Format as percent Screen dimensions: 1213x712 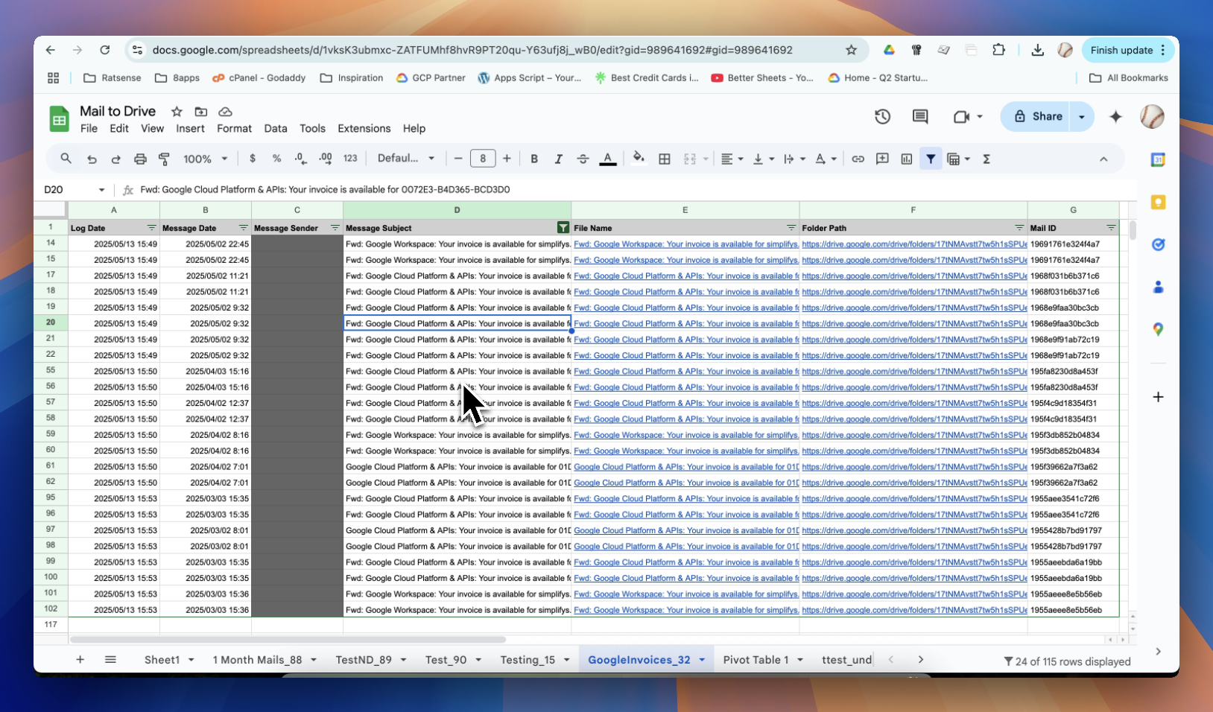pos(276,159)
